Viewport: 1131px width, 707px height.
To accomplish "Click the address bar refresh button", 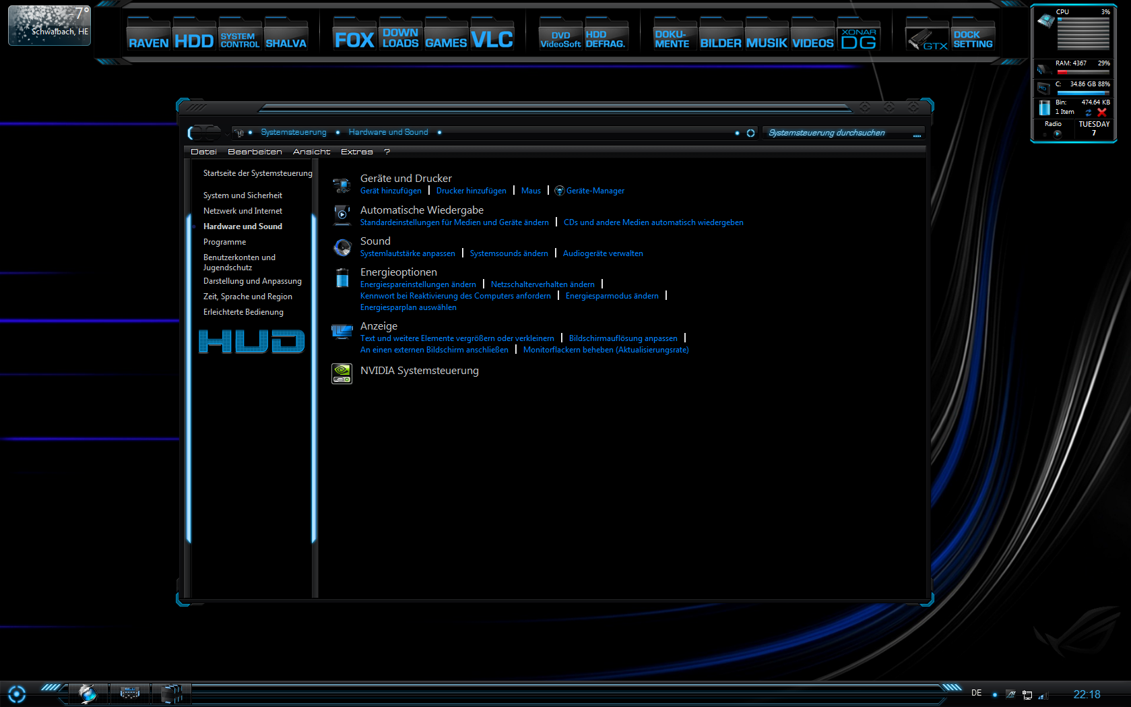I will [750, 133].
